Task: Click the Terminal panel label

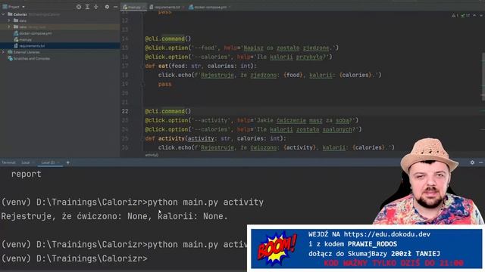Action: coord(8,162)
